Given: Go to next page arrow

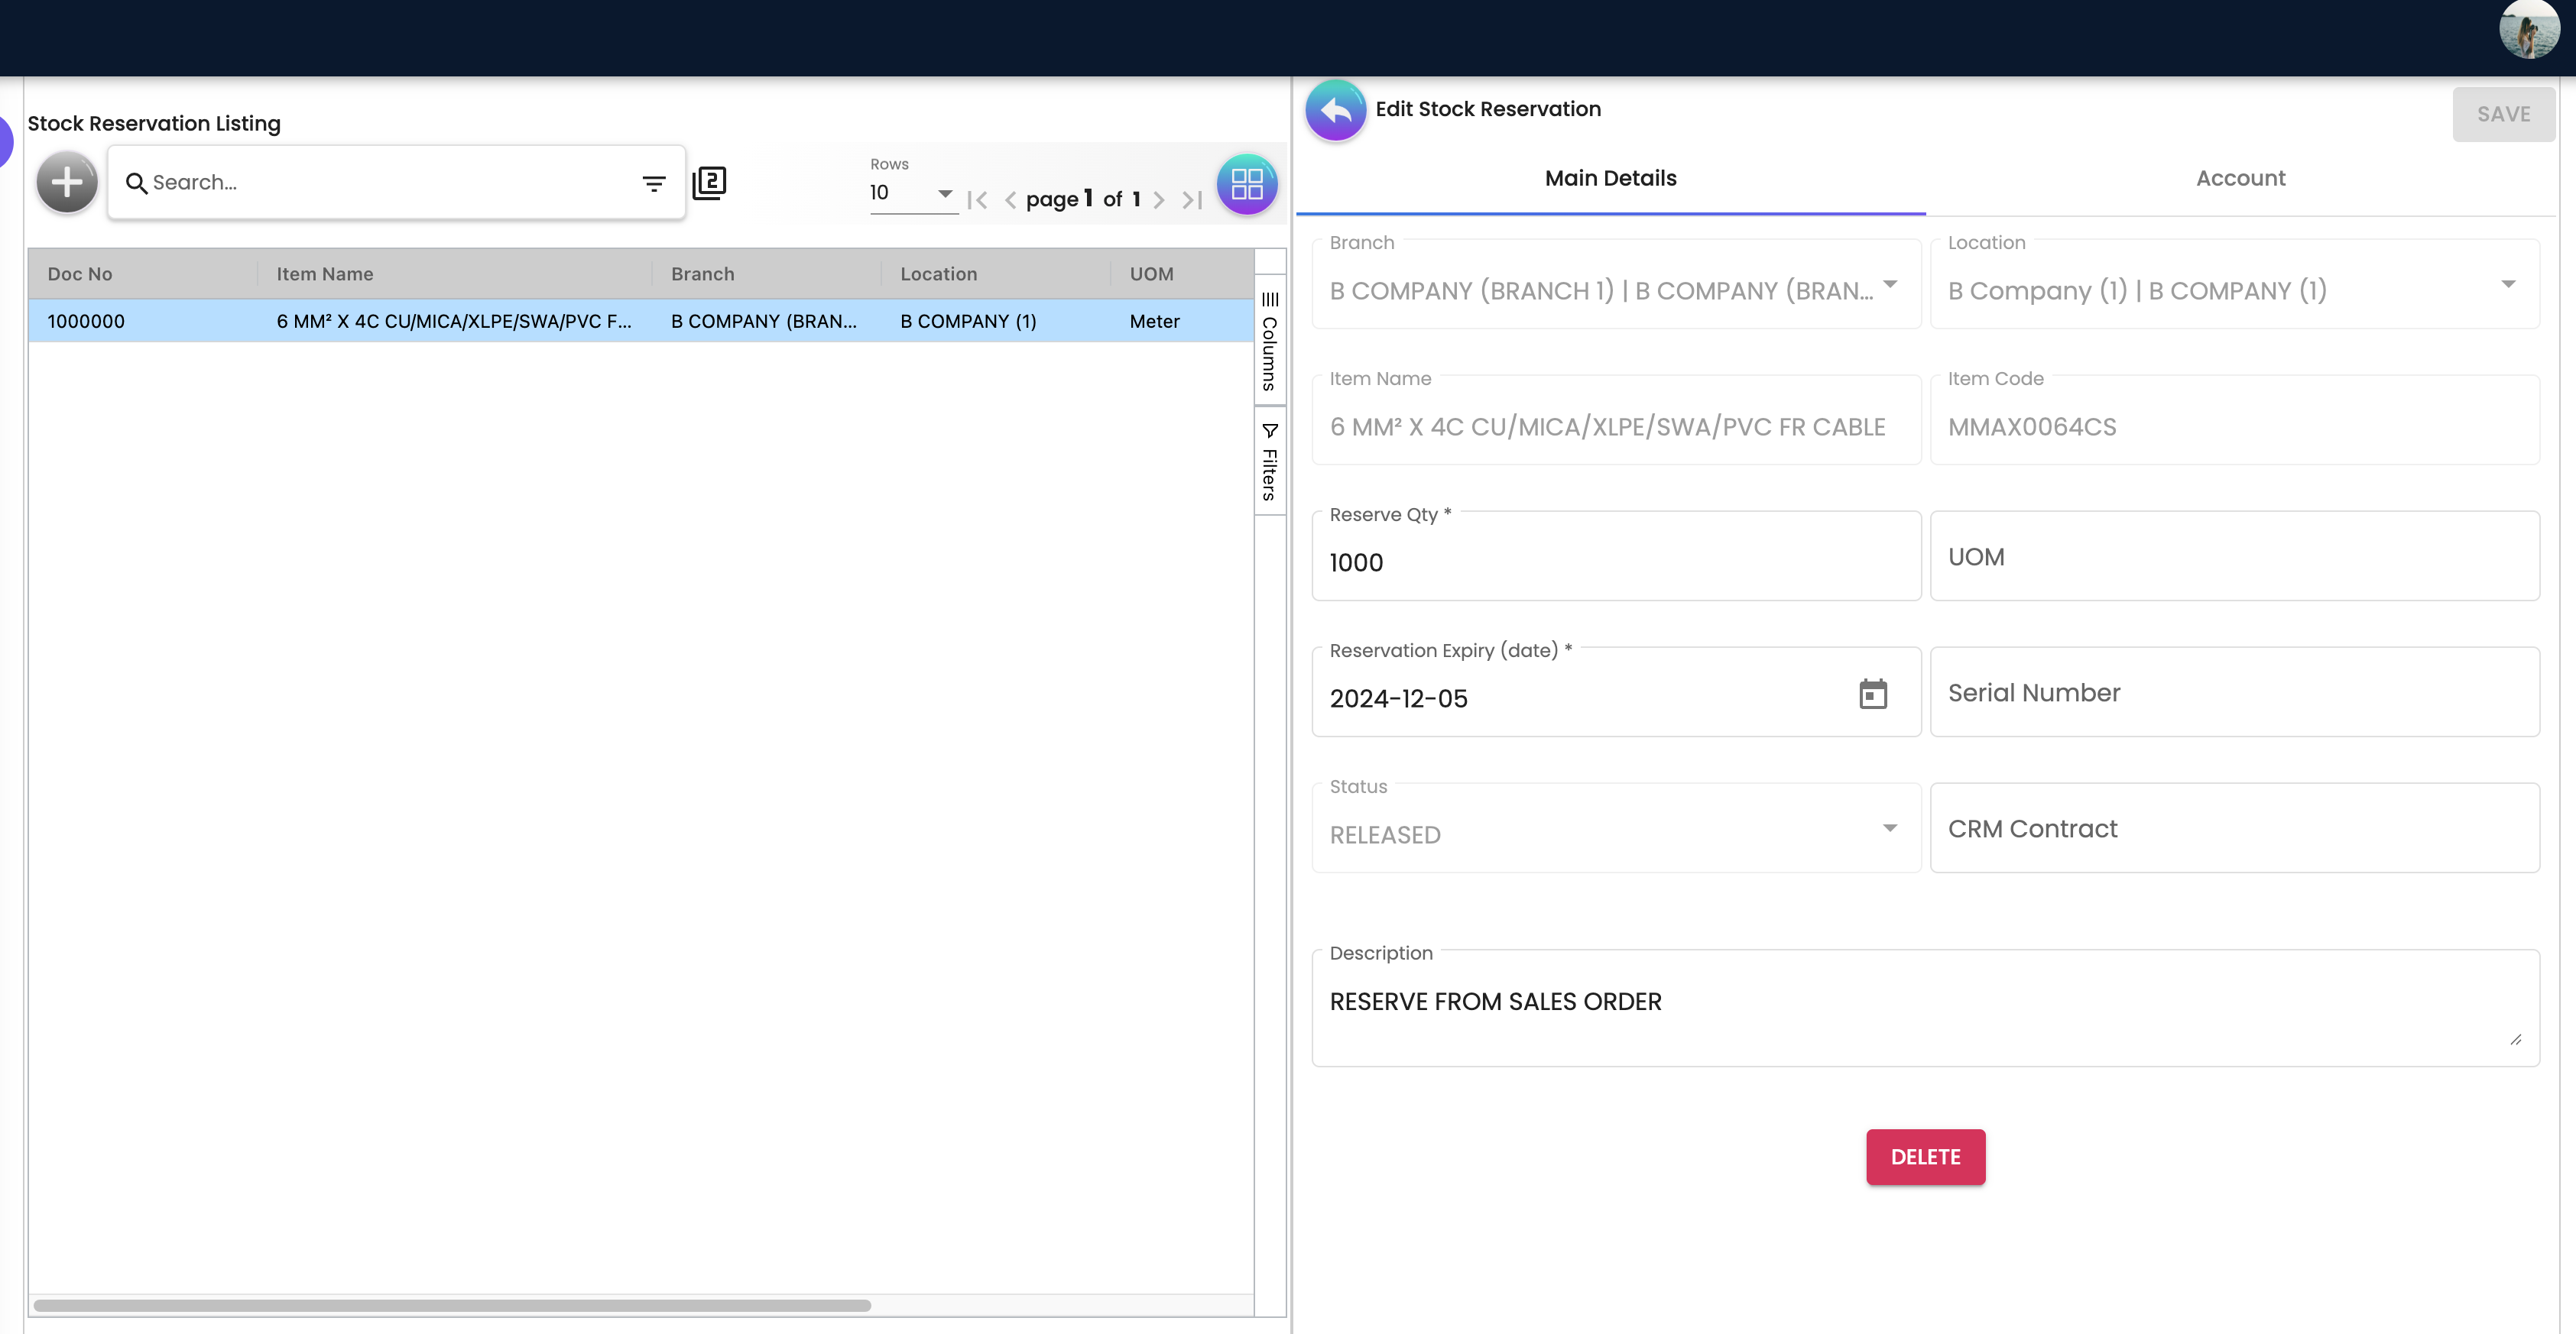Looking at the screenshot, I should (1158, 200).
